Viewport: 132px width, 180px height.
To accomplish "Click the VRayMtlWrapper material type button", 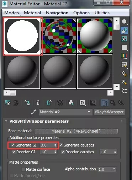I will pyautogui.click(x=109, y=112).
